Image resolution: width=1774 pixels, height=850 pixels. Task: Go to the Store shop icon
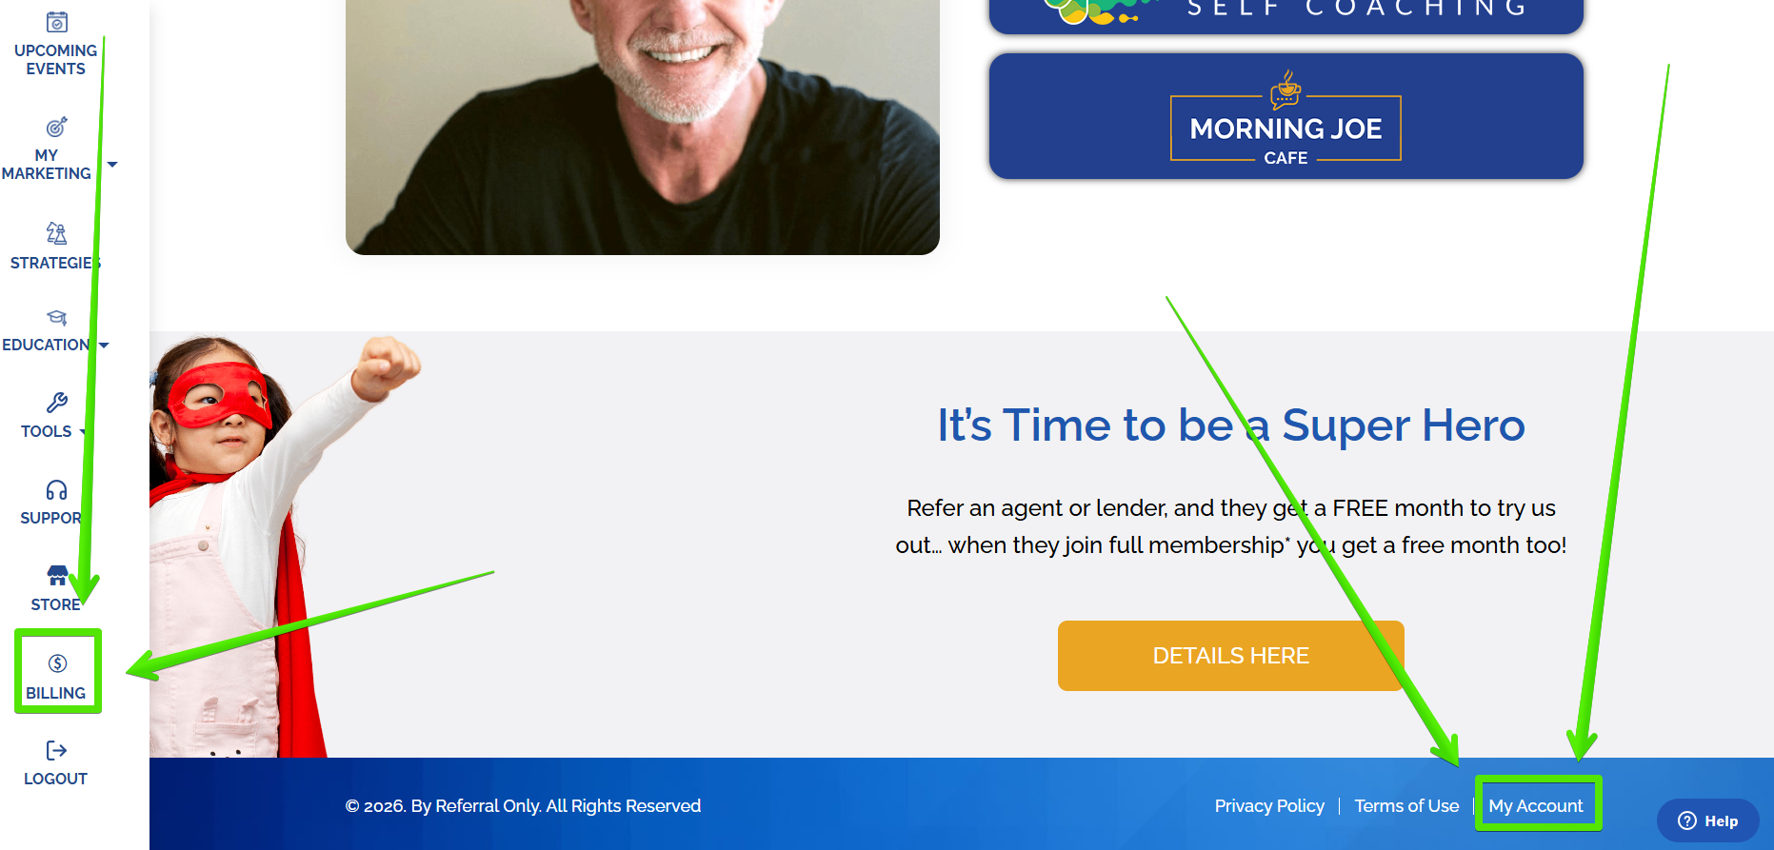[x=57, y=575]
